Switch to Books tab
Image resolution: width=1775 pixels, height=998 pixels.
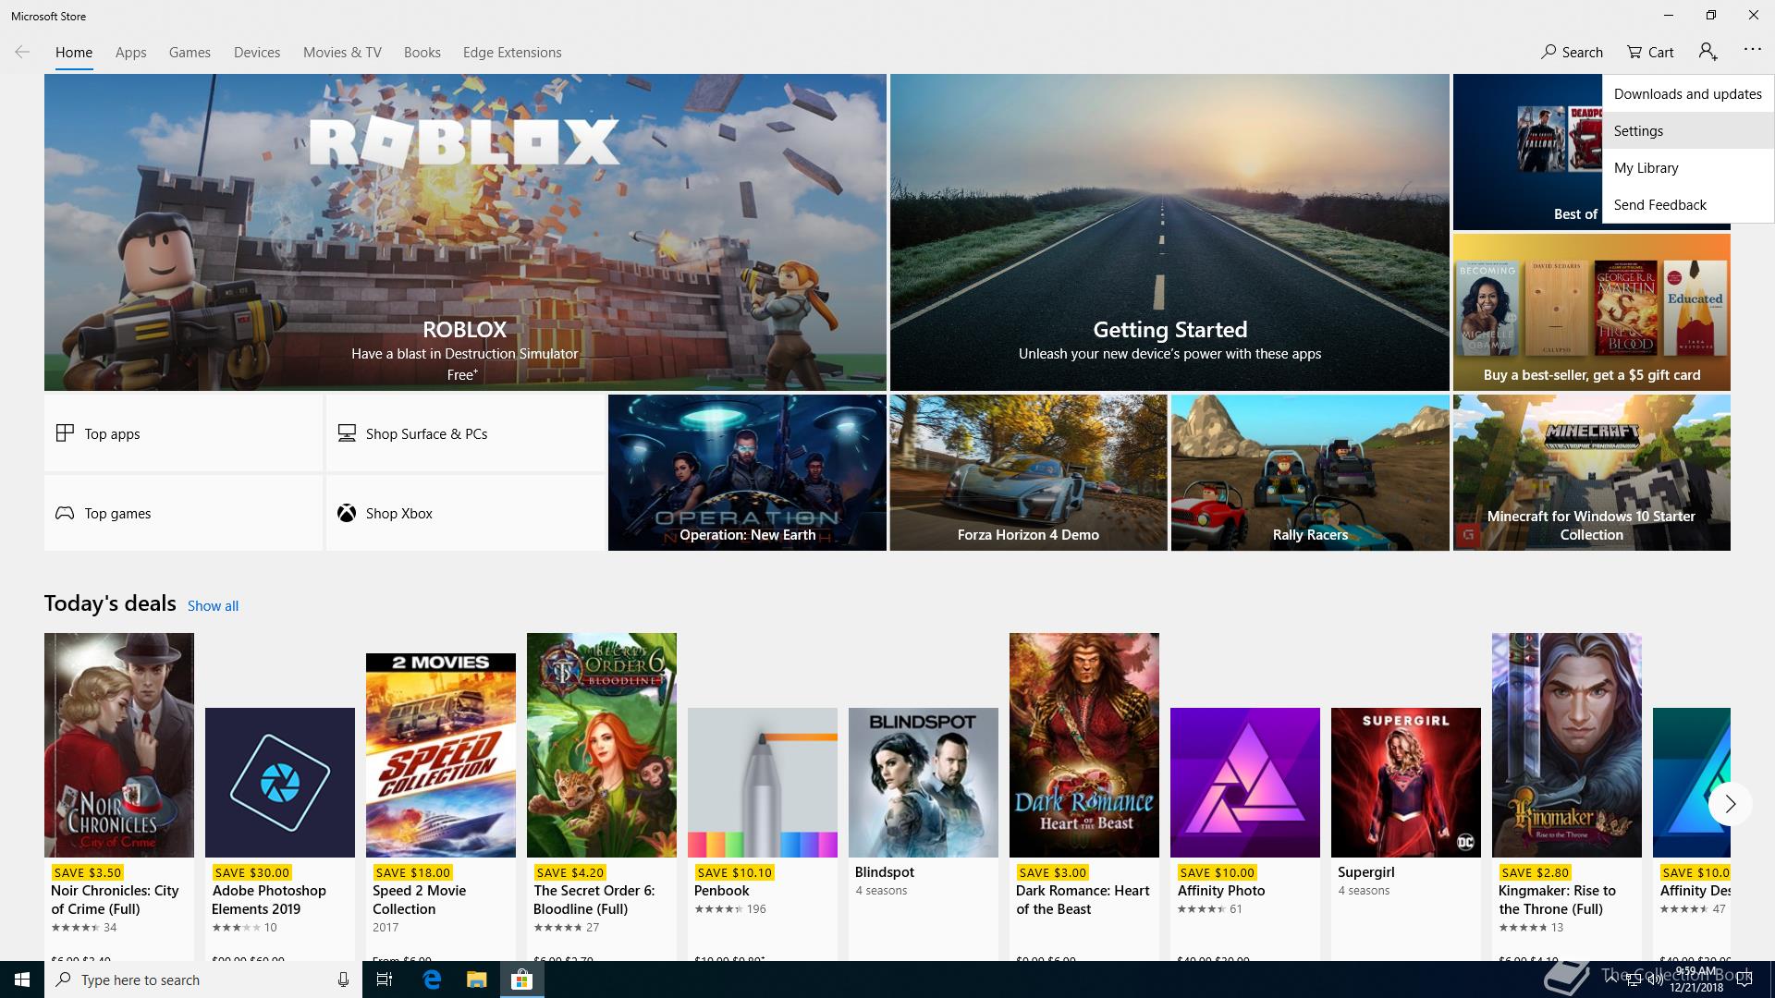pyautogui.click(x=422, y=53)
